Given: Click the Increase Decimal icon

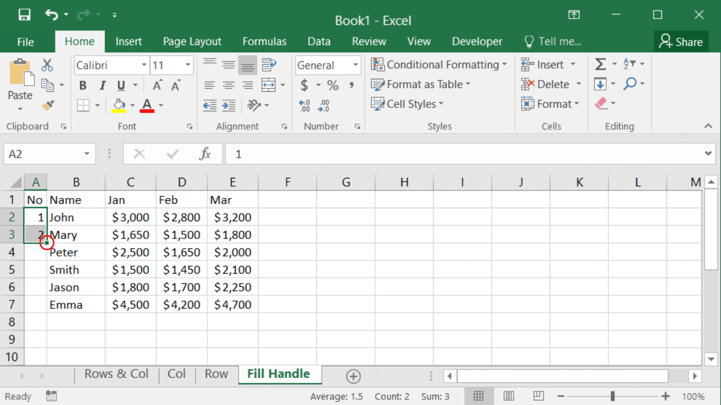Looking at the screenshot, I should [x=305, y=105].
